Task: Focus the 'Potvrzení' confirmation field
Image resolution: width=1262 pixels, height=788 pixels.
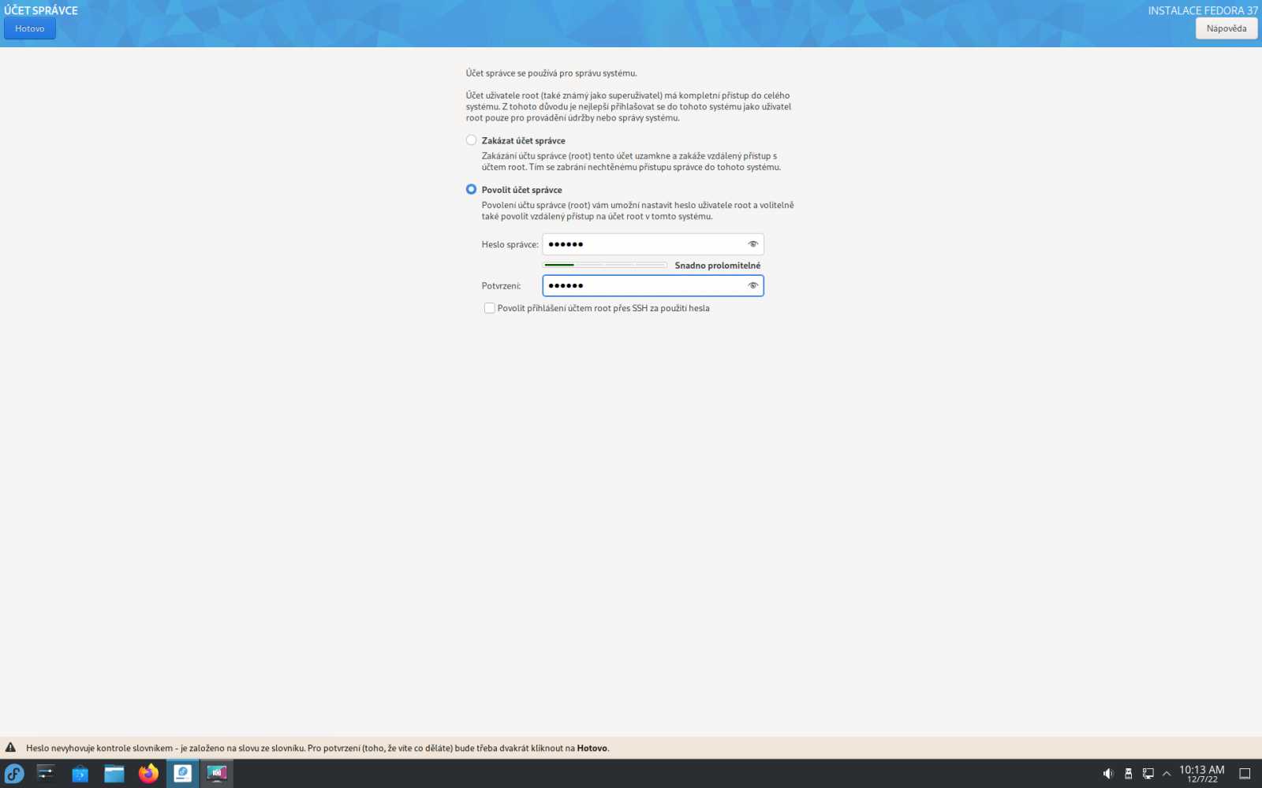Action: click(x=653, y=285)
